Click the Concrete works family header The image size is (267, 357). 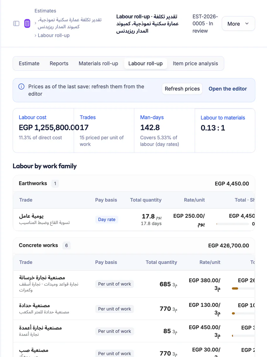134,245
